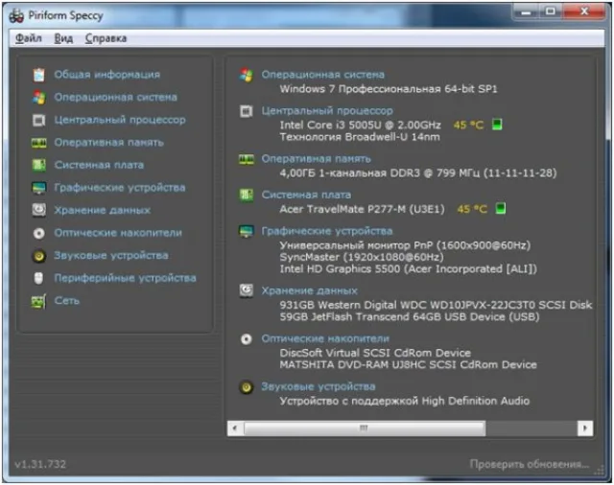
Task: Click the CPU chip icon in summary panel
Action: [247, 111]
